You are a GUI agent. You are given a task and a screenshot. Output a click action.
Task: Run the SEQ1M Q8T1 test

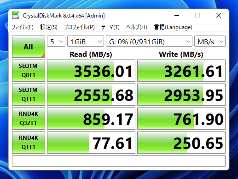point(29,71)
